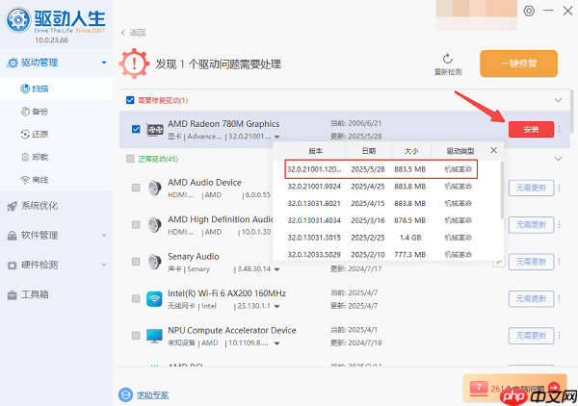Click the orange 一键修复 button
578x406 pixels.
518,63
